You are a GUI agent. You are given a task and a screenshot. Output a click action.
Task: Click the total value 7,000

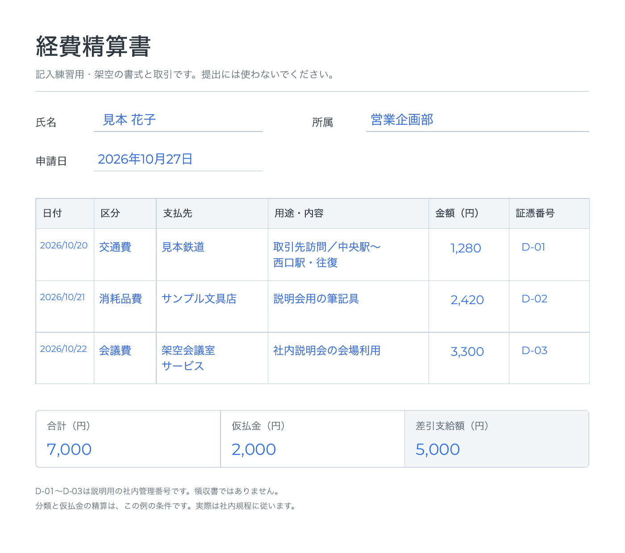coord(69,450)
